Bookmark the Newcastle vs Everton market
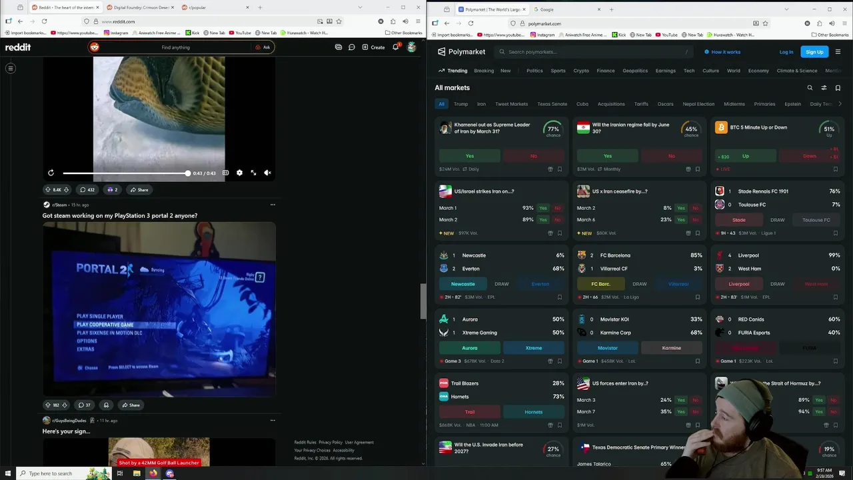Image resolution: width=853 pixels, height=480 pixels. coord(560,297)
